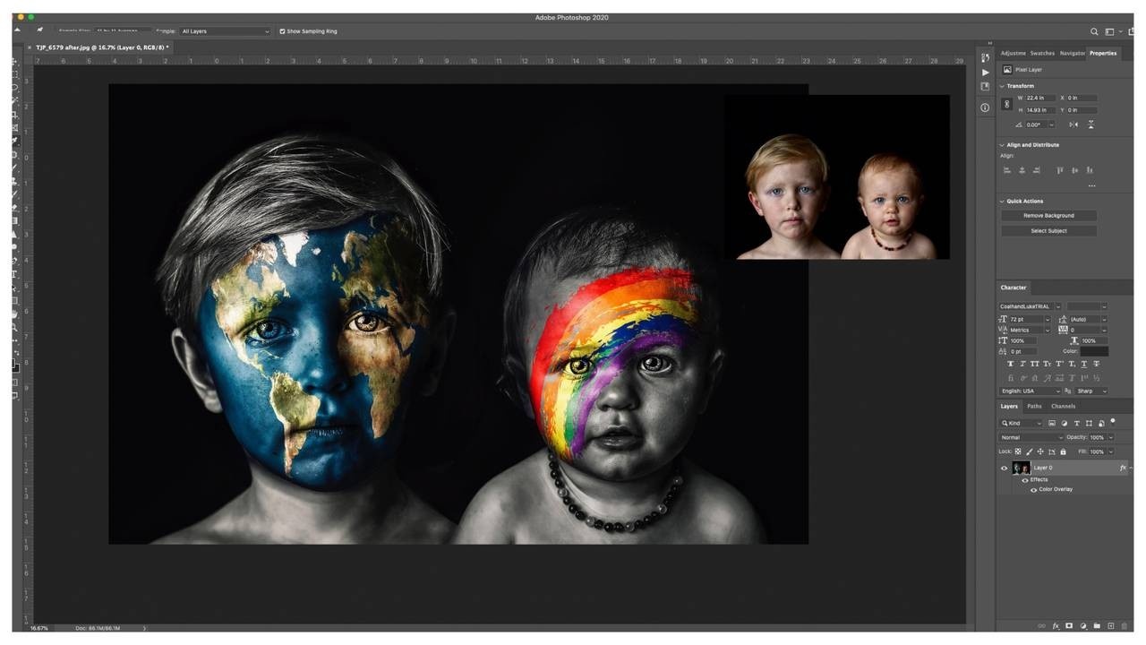The image size is (1146, 645).
Task: Align right edges in Align and Distribute
Action: (x=1037, y=170)
